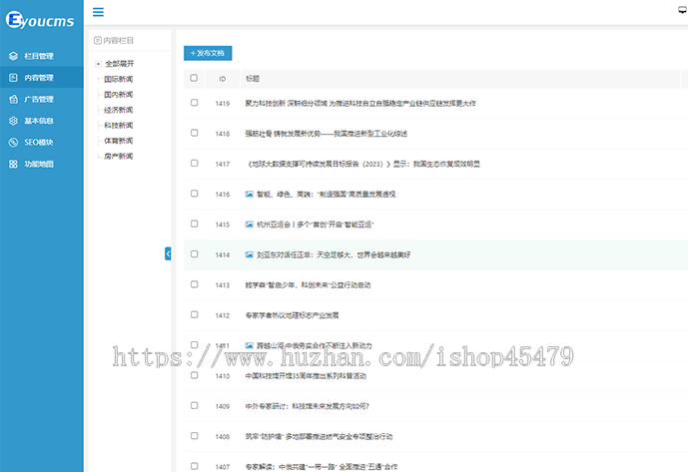The width and height of the screenshot is (688, 472).
Task: Open article title in row 1408
Action: (x=319, y=436)
